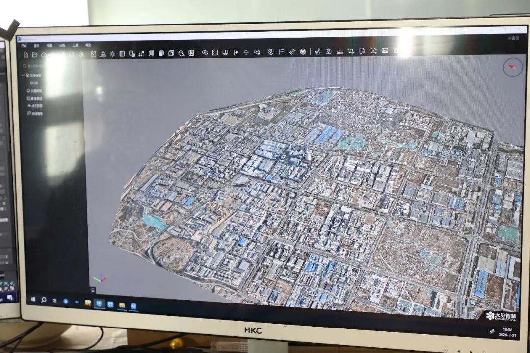
Task: Click the panel toggle button below axis gizmo
Action: click(93, 290)
